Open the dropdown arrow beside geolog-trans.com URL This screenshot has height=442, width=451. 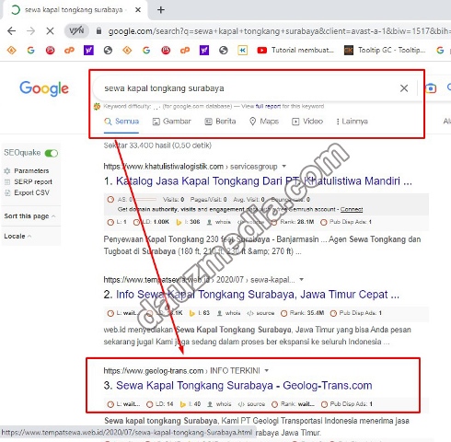click(x=267, y=370)
